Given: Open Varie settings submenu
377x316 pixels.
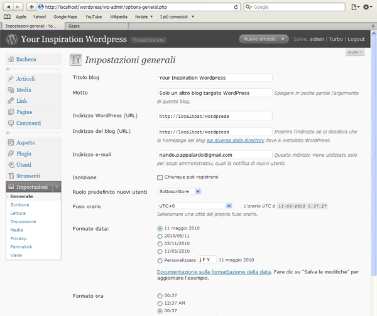Looking at the screenshot, I should pyautogui.click(x=16, y=255).
